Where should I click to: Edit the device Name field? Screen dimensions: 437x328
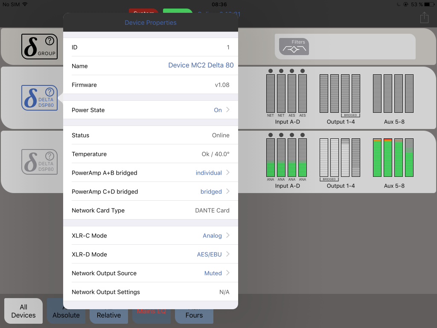(201, 65)
